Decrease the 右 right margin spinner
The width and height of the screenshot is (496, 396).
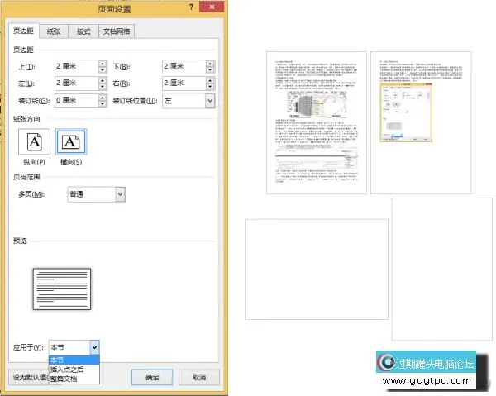coord(210,87)
